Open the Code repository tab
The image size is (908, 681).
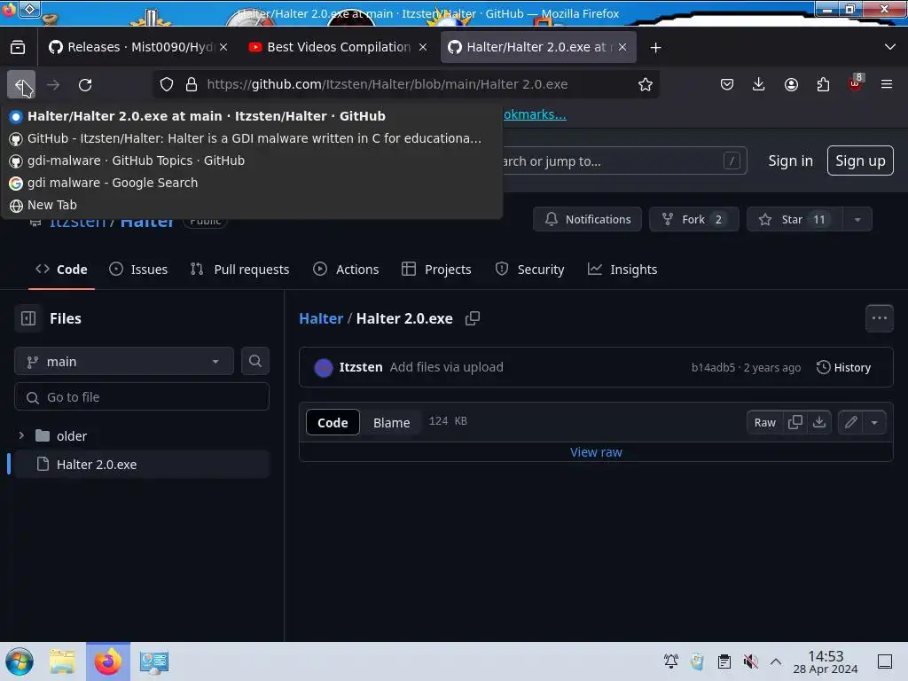pyautogui.click(x=61, y=270)
